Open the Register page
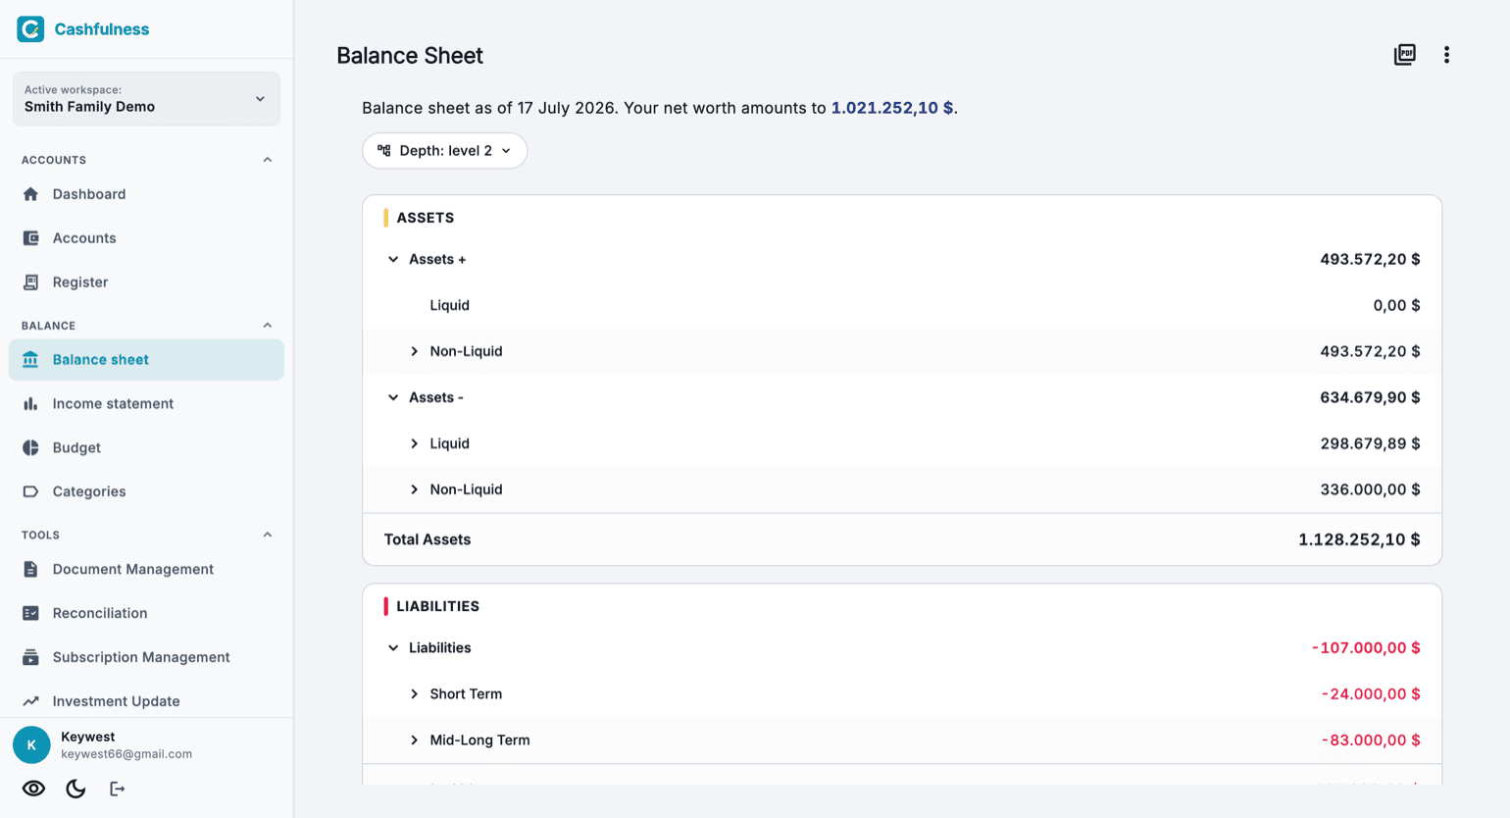This screenshot has height=818, width=1510. [146, 282]
